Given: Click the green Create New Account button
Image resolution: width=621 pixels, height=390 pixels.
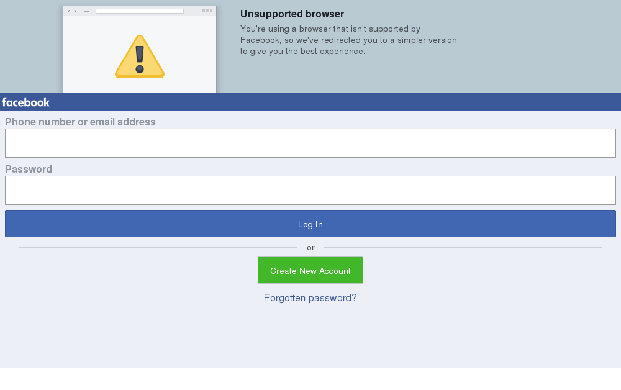Looking at the screenshot, I should pyautogui.click(x=310, y=270).
